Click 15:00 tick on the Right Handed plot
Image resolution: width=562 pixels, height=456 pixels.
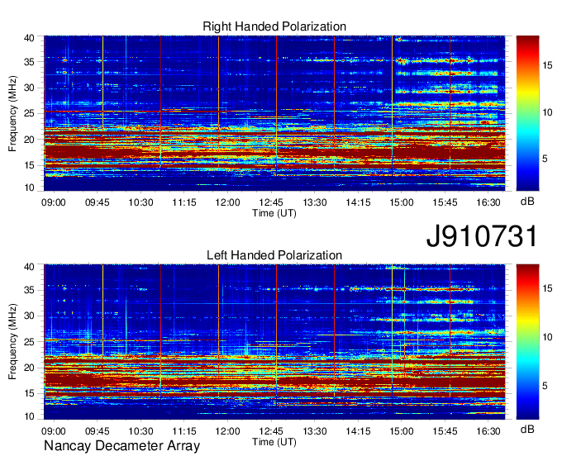(x=402, y=202)
